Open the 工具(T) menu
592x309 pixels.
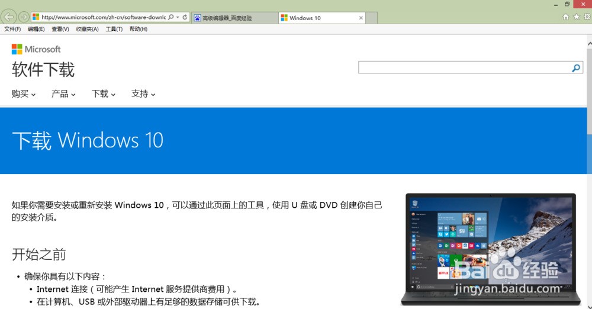click(114, 29)
